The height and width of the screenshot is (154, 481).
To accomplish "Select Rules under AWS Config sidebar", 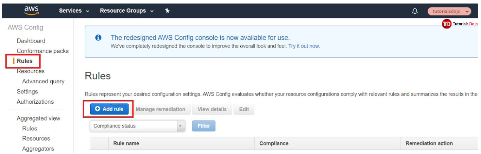I will point(25,61).
